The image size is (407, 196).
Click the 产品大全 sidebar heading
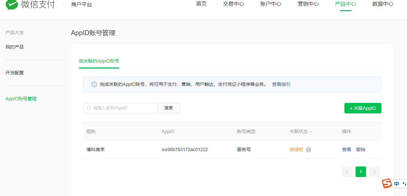pyautogui.click(x=14, y=32)
